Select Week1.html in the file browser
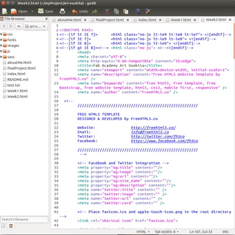 17,91
